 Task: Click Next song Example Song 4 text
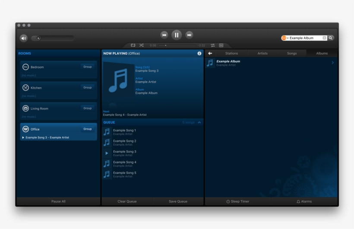click(125, 115)
